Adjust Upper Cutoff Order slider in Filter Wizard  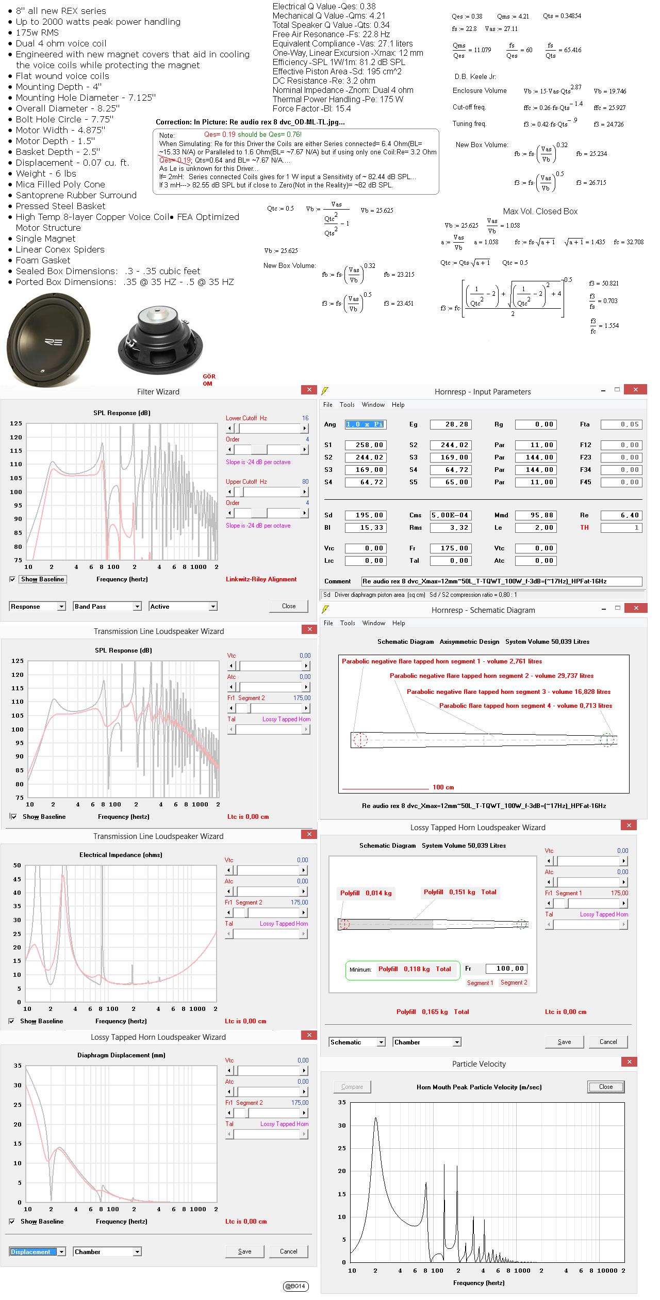[x=268, y=513]
